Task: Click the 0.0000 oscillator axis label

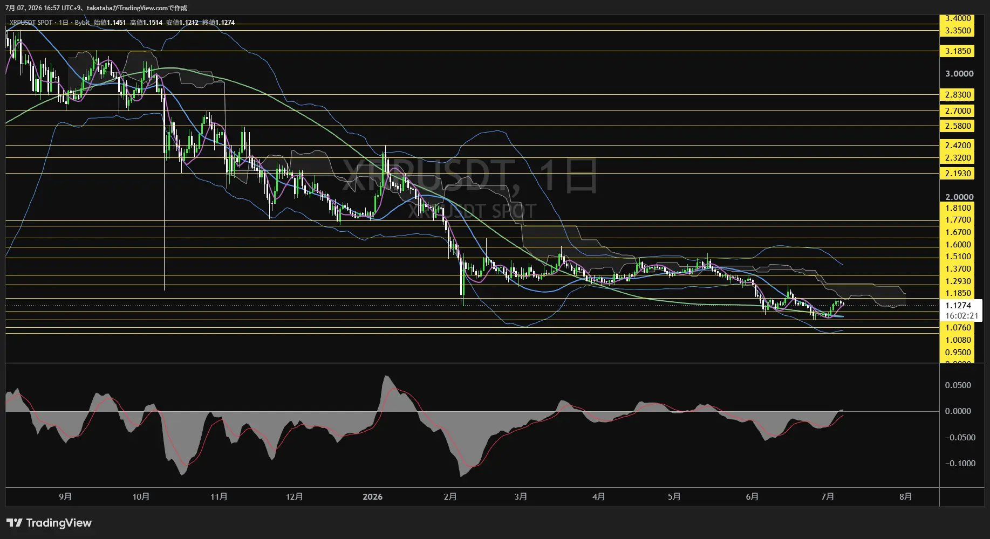Action: [958, 411]
